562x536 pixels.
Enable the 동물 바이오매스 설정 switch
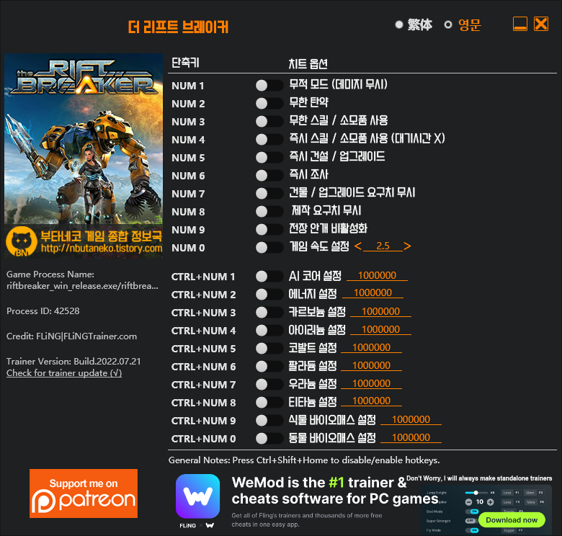(x=269, y=439)
